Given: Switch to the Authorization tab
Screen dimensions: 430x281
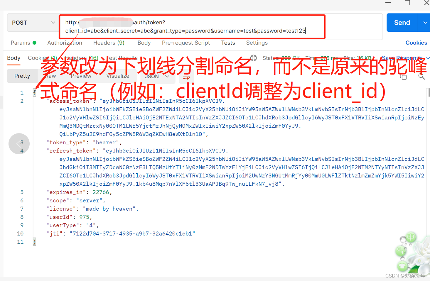Looking at the screenshot, I should point(65,43).
